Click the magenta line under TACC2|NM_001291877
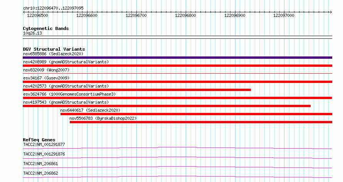This screenshot has width=343, height=182. pos(177,148)
